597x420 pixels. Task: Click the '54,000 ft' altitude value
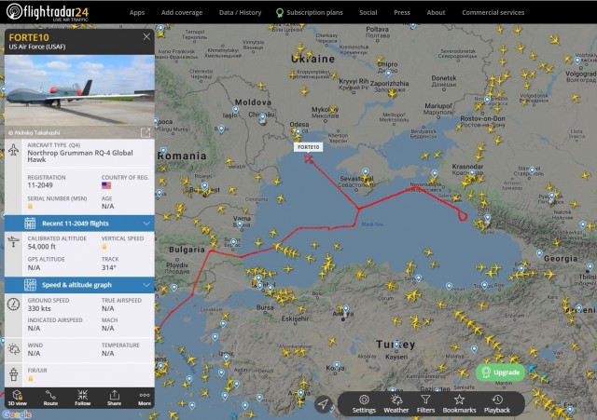click(41, 247)
